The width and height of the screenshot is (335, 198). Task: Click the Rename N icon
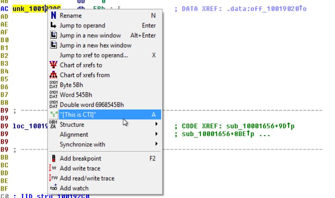point(53,15)
